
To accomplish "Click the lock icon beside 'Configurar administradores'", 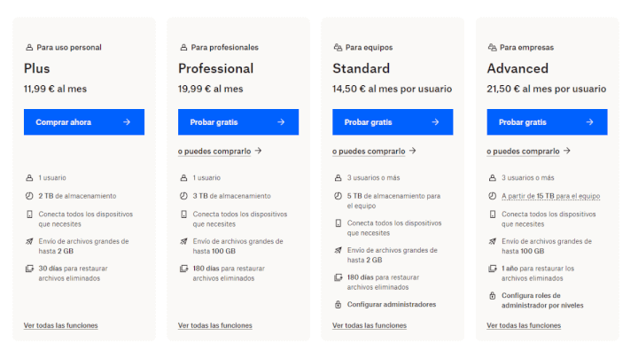I will point(338,304).
